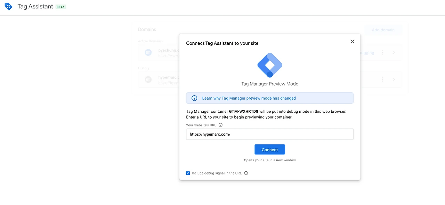This screenshot has height=205, width=445.
Task: Click the container ID GTM-WXHRTD8 text
Action: (x=243, y=111)
